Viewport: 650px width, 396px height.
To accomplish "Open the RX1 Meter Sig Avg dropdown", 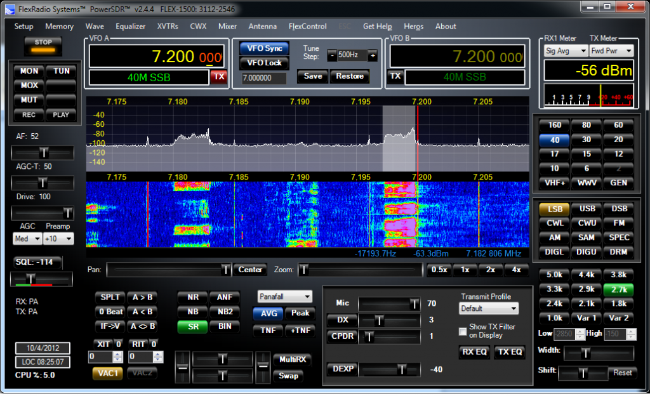I will [566, 51].
